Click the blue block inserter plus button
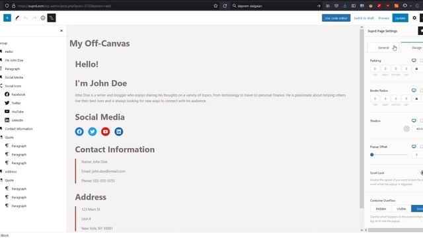 click(7, 18)
